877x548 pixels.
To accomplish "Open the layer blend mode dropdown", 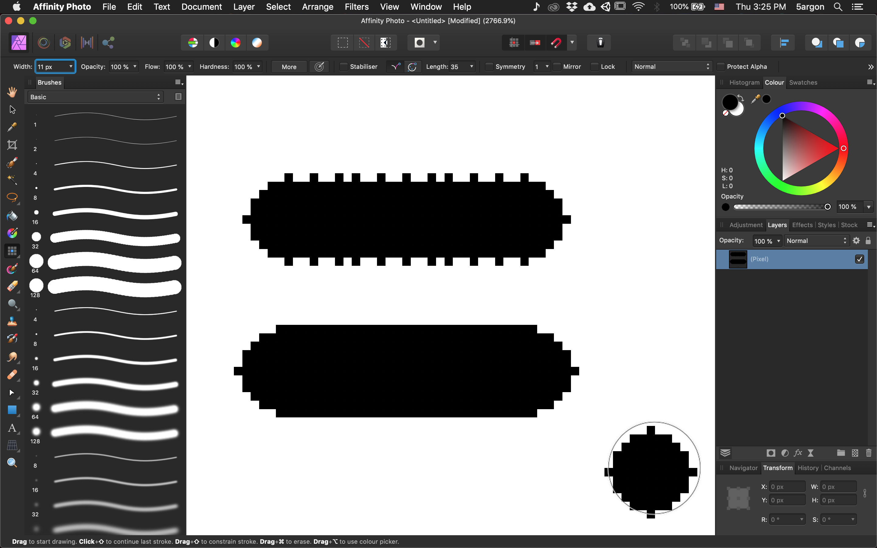I will point(816,241).
